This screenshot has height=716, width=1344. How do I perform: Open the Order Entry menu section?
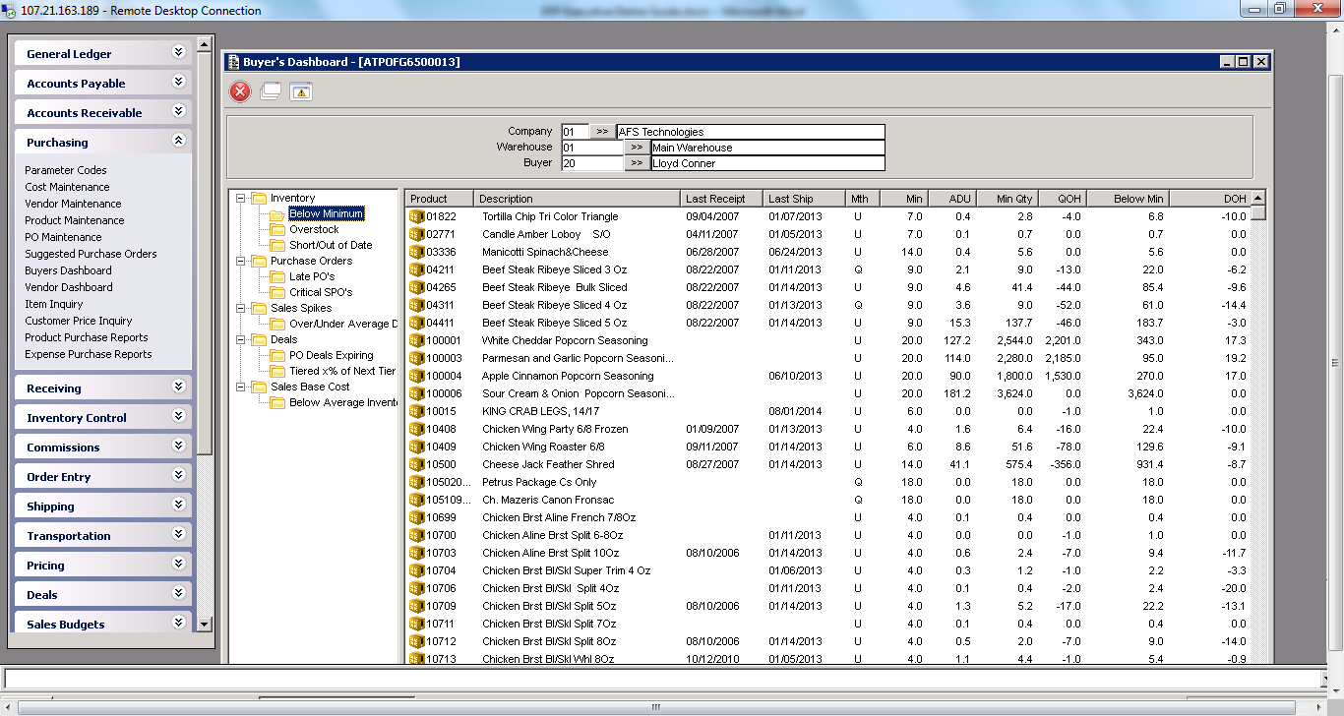[102, 476]
